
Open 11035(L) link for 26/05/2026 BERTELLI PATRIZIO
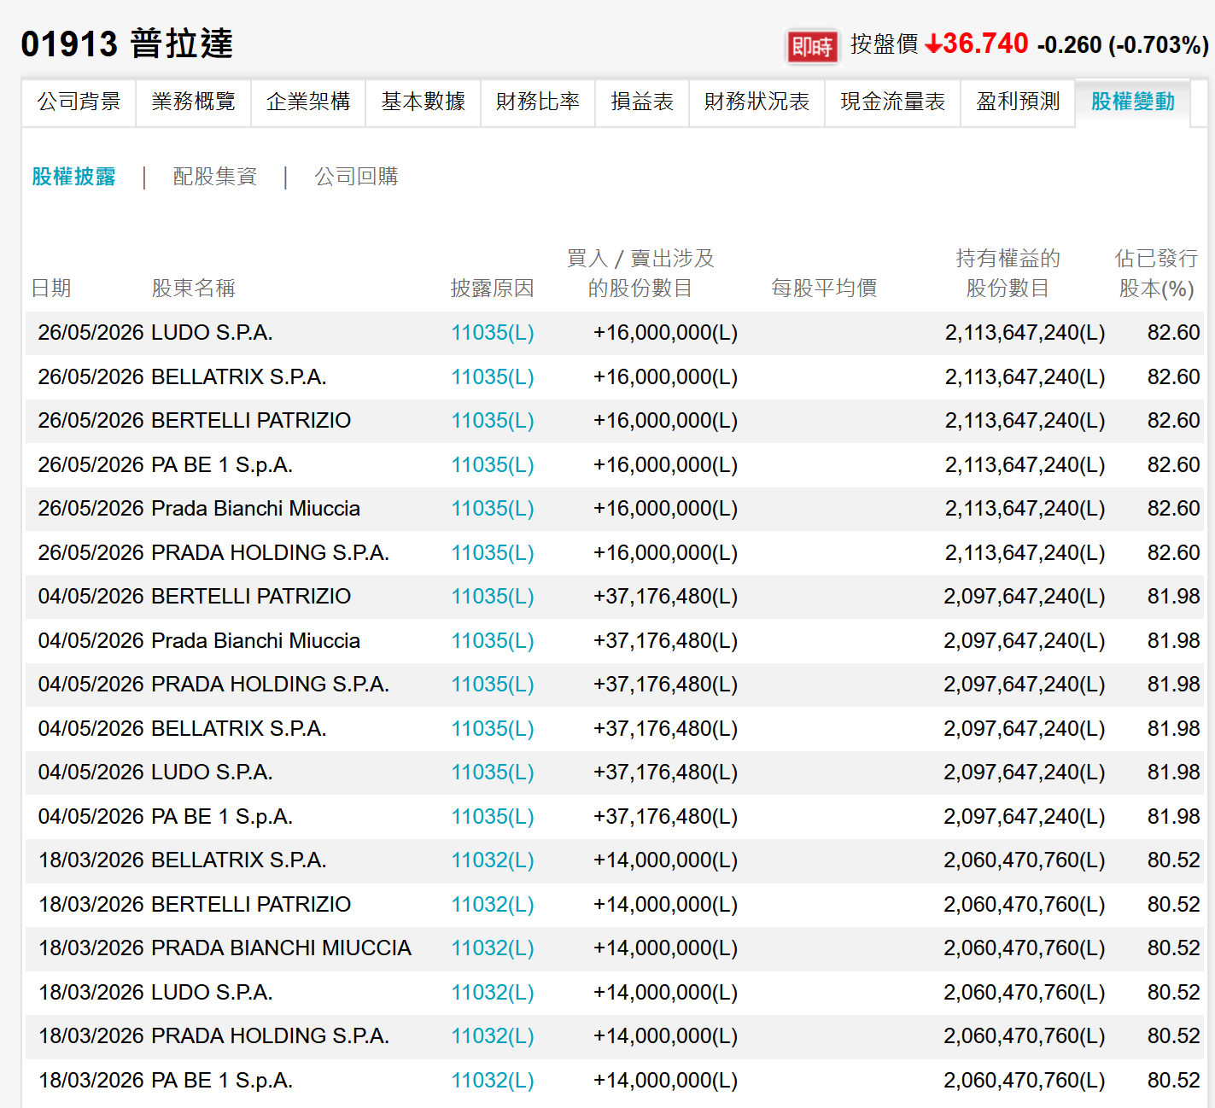(493, 421)
